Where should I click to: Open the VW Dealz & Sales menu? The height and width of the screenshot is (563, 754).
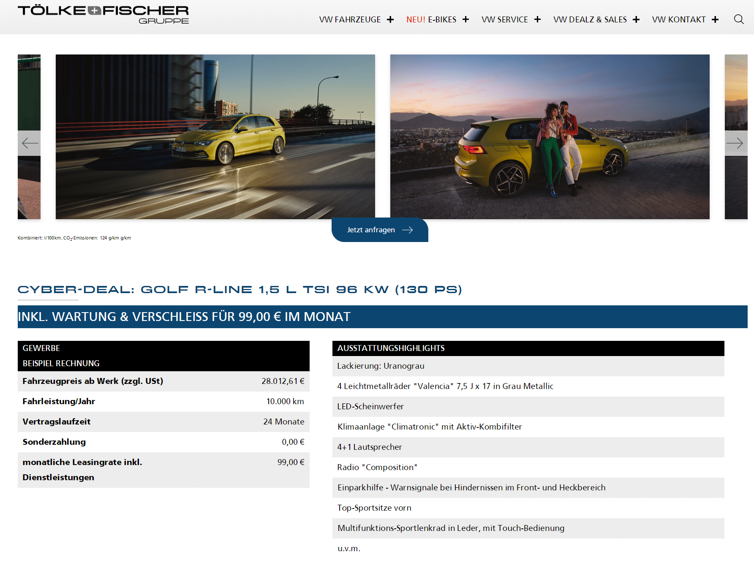point(590,20)
